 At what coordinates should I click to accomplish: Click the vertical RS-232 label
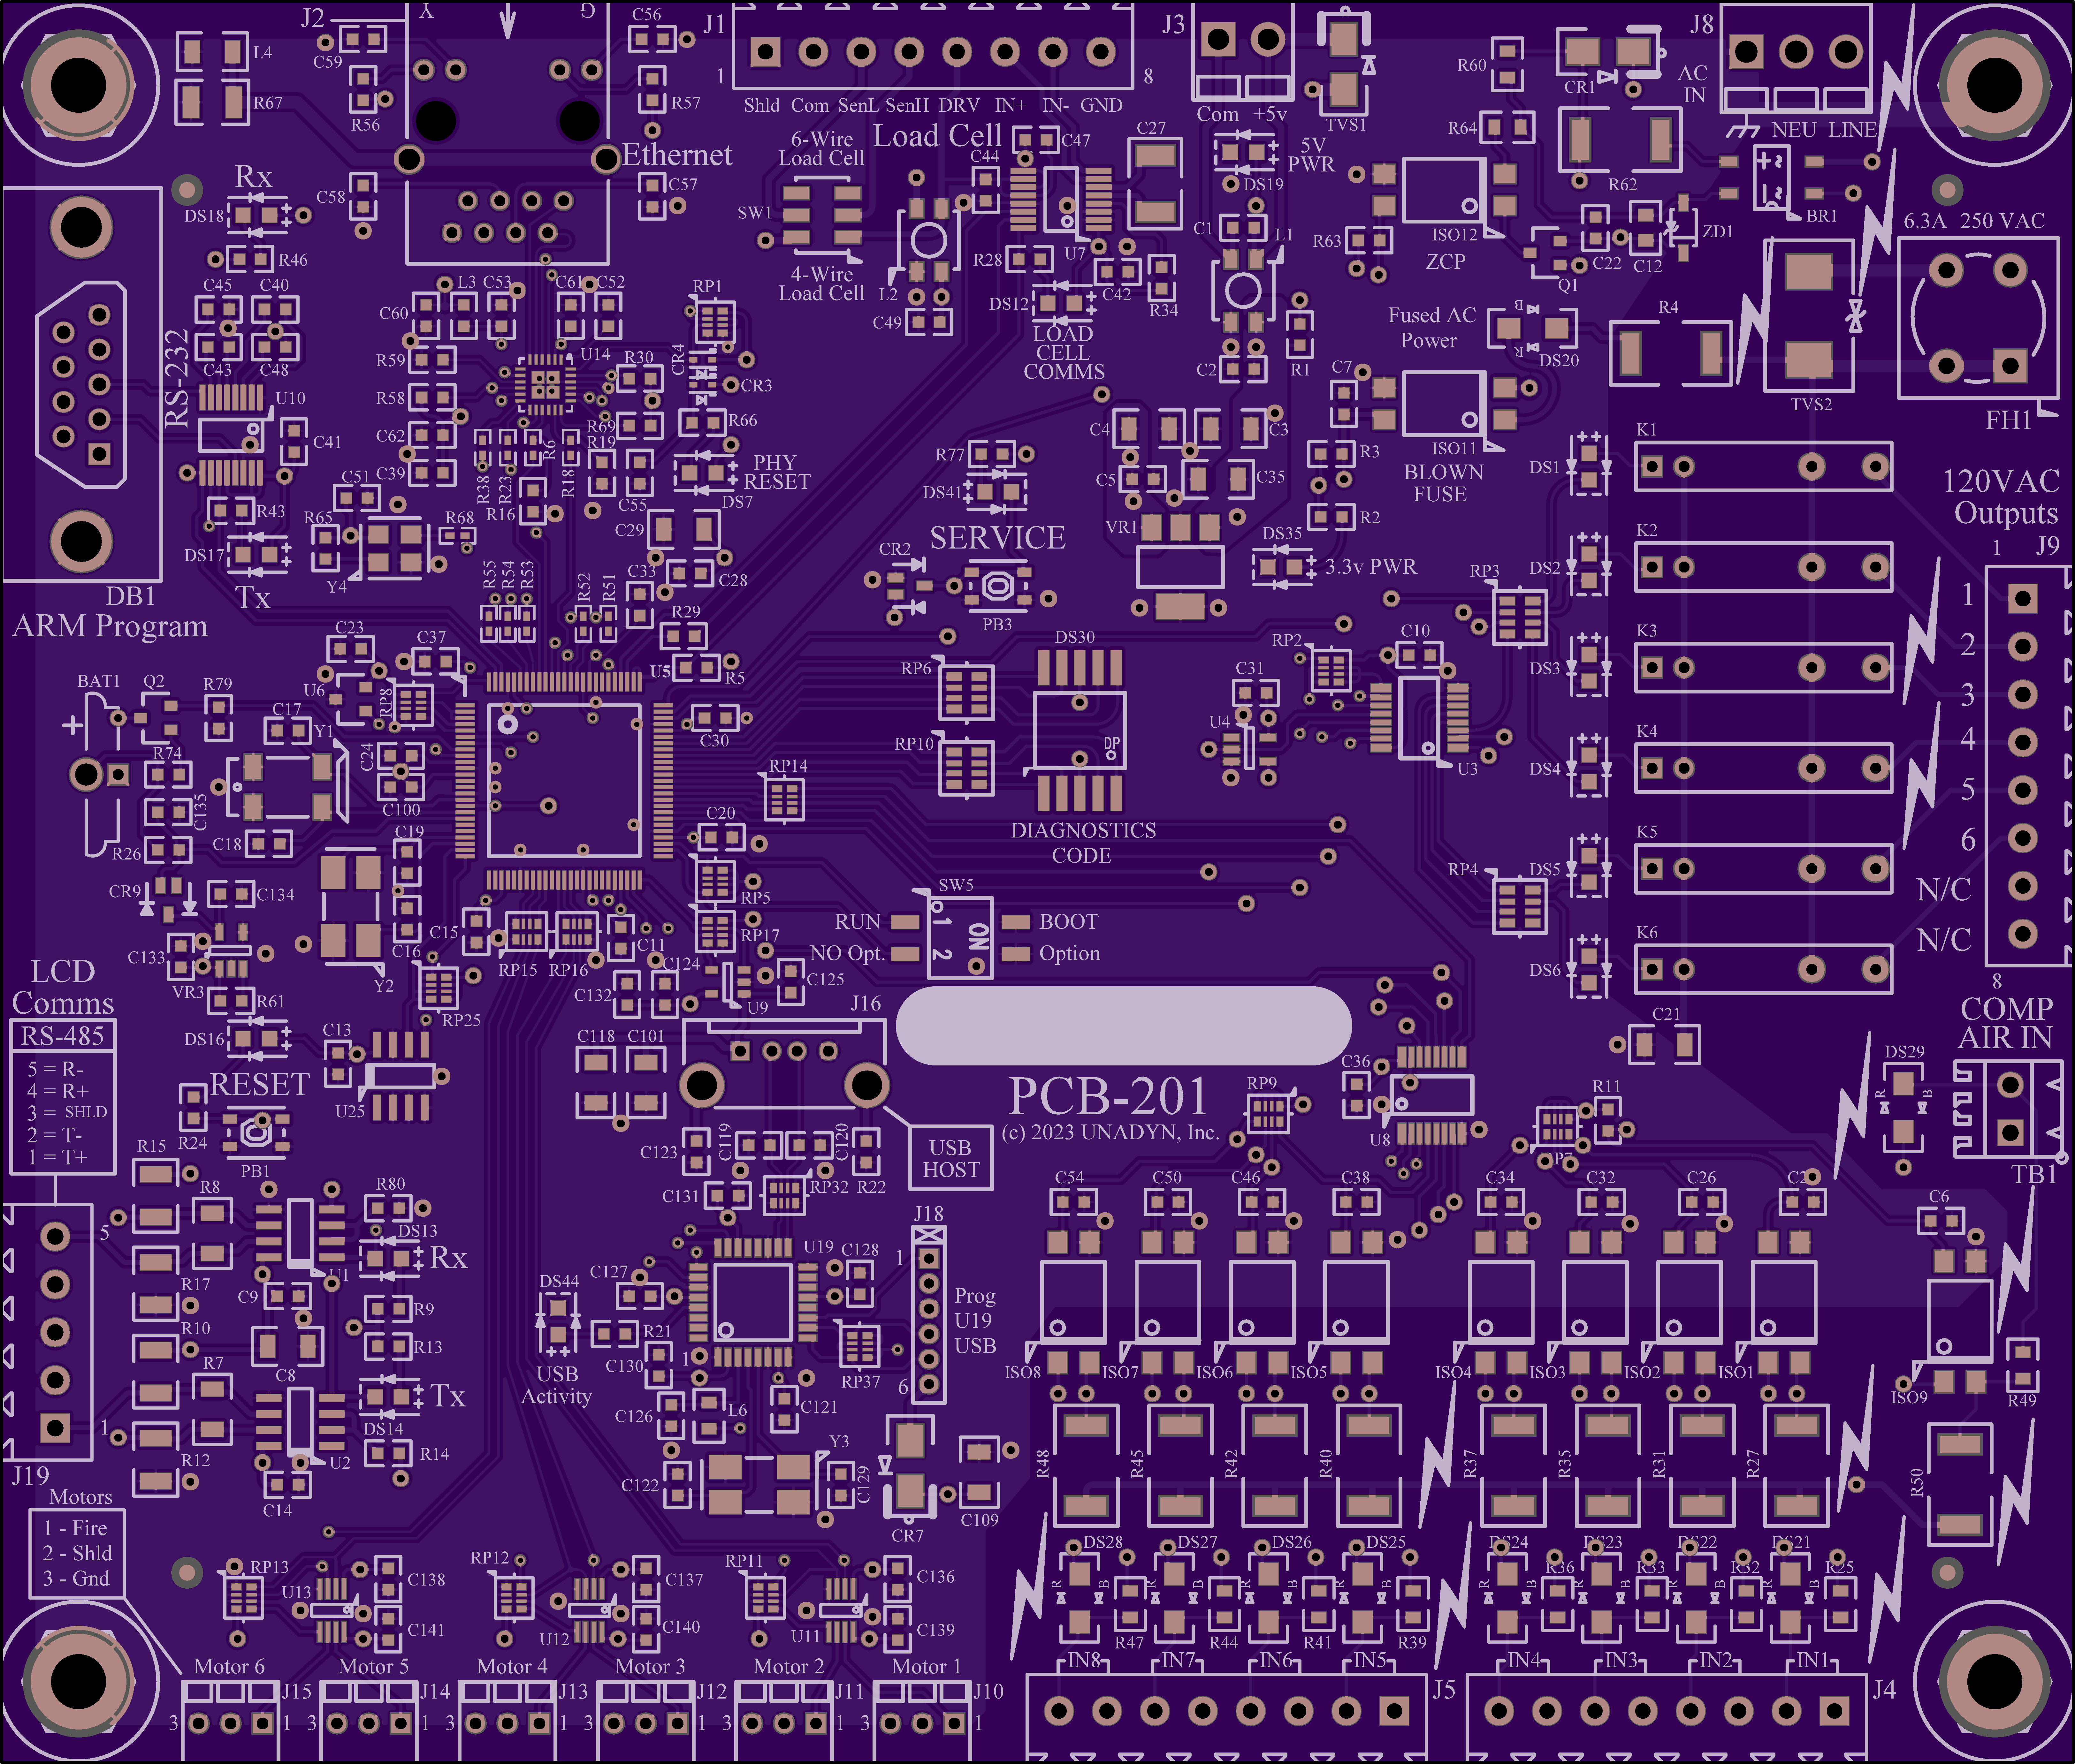coord(177,379)
